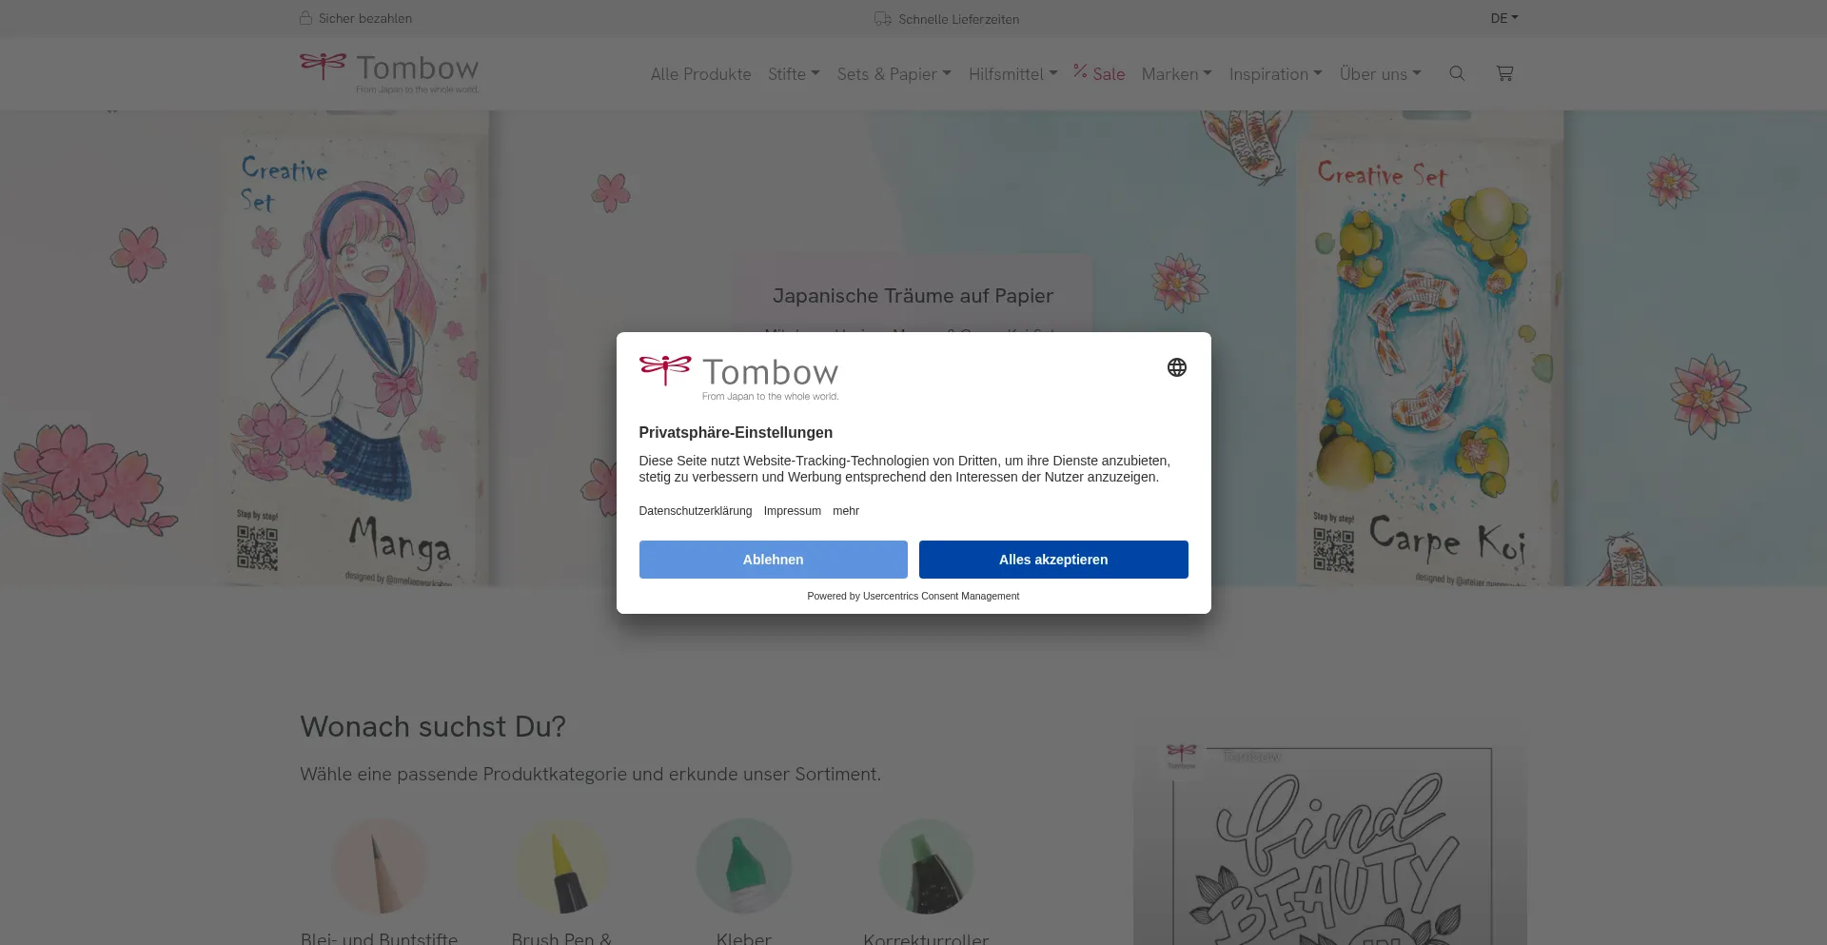Click the Blei- und Buntstifte category image
This screenshot has height=945, width=1827.
point(379,866)
